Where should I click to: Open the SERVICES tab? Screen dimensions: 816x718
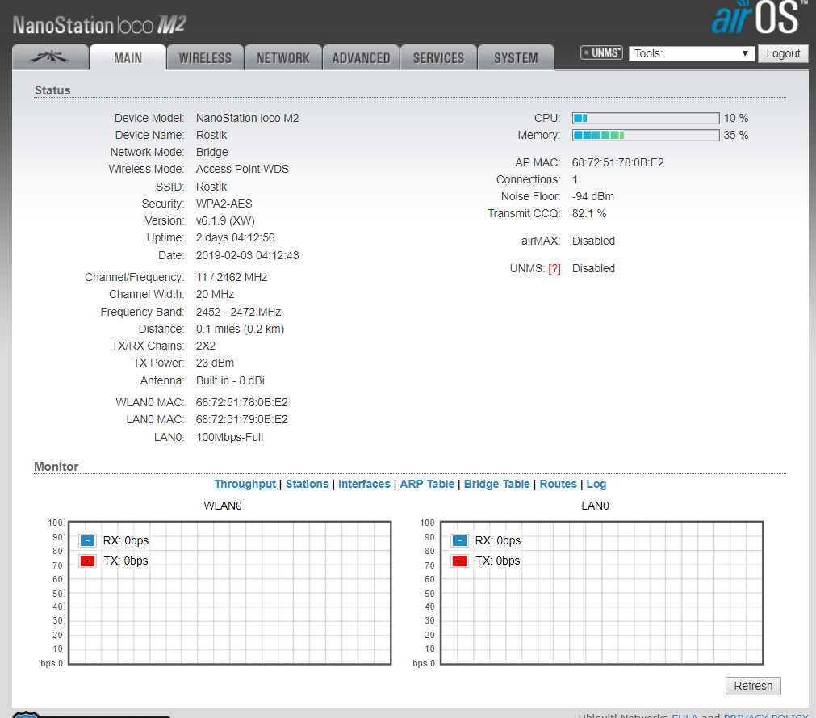click(439, 57)
